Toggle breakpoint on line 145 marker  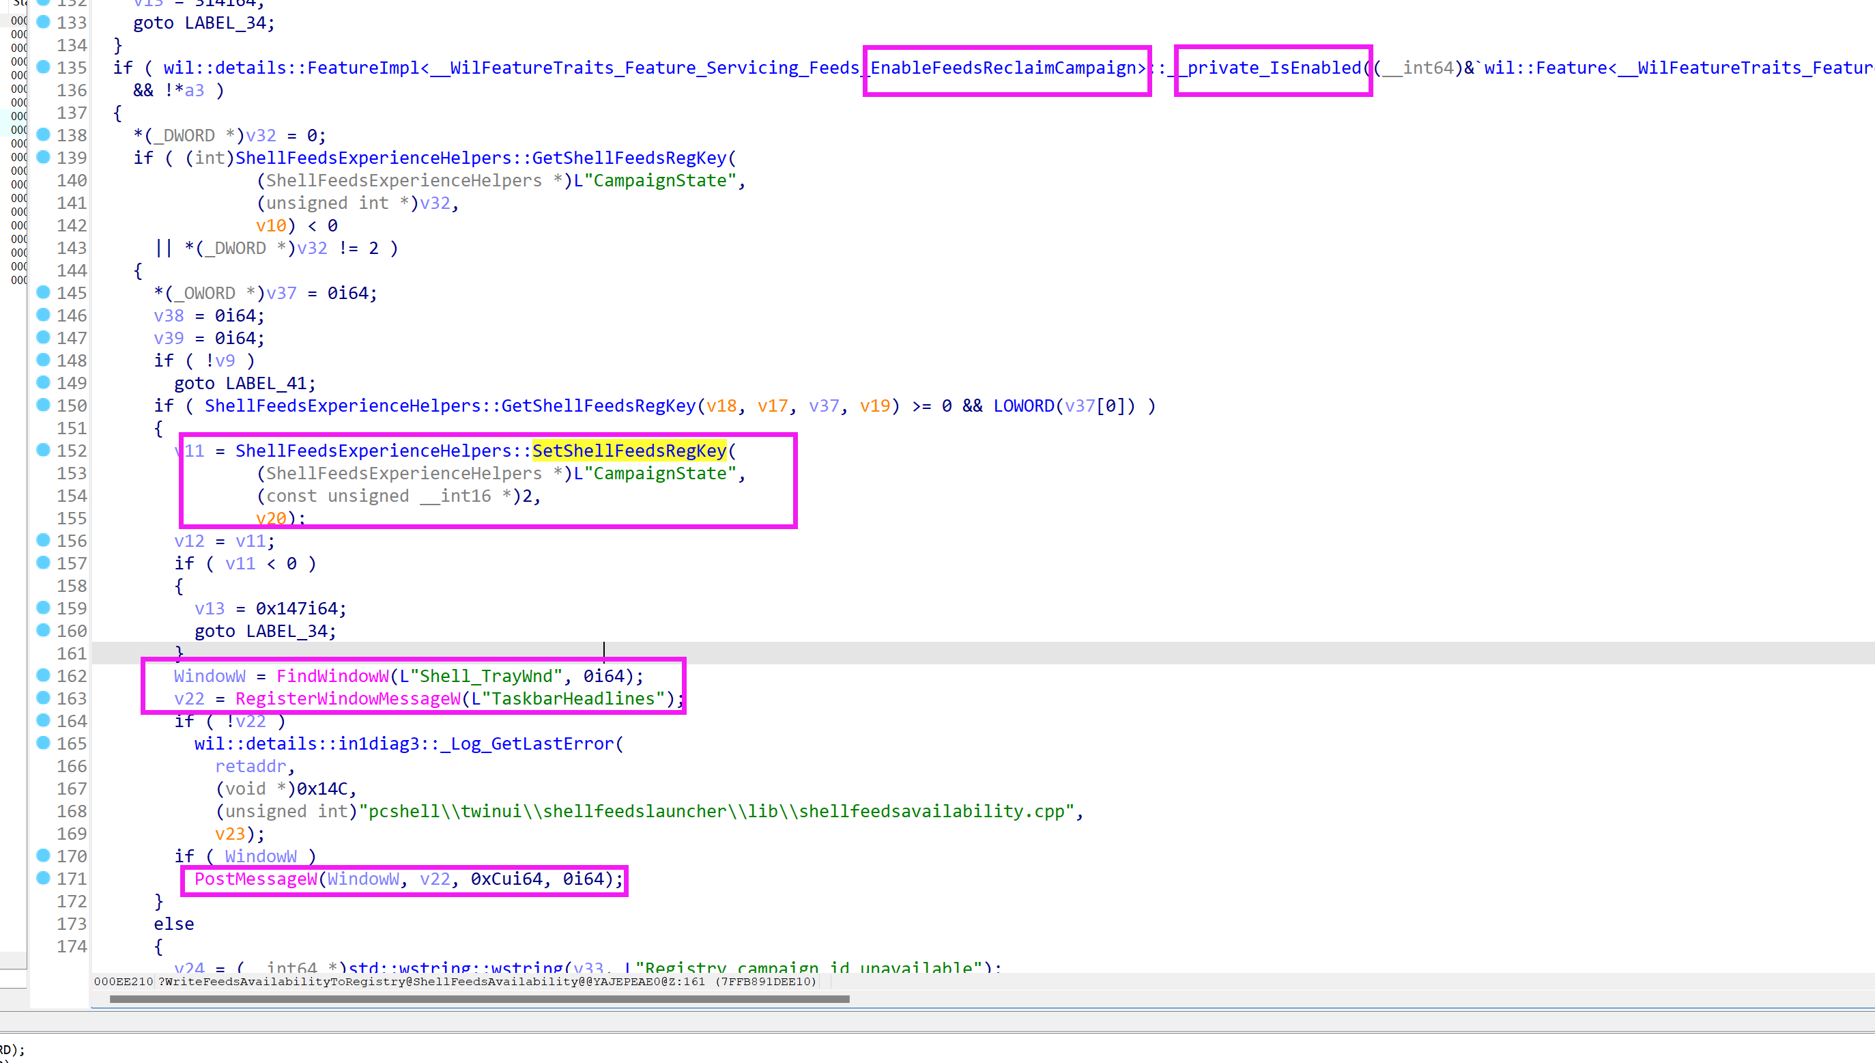[43, 292]
